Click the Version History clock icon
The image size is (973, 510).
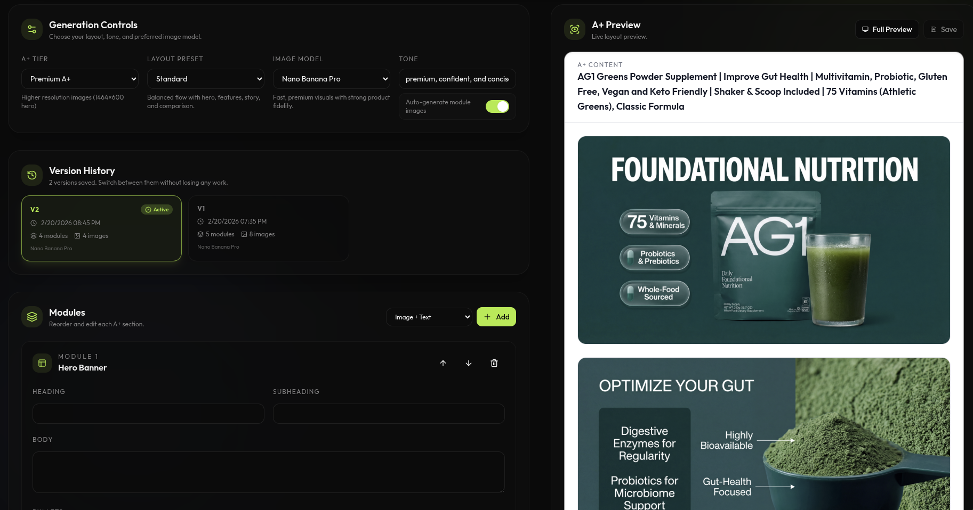(32, 175)
